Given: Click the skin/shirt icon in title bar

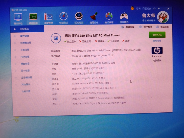Looking at the screenshot, I should 154,9.
